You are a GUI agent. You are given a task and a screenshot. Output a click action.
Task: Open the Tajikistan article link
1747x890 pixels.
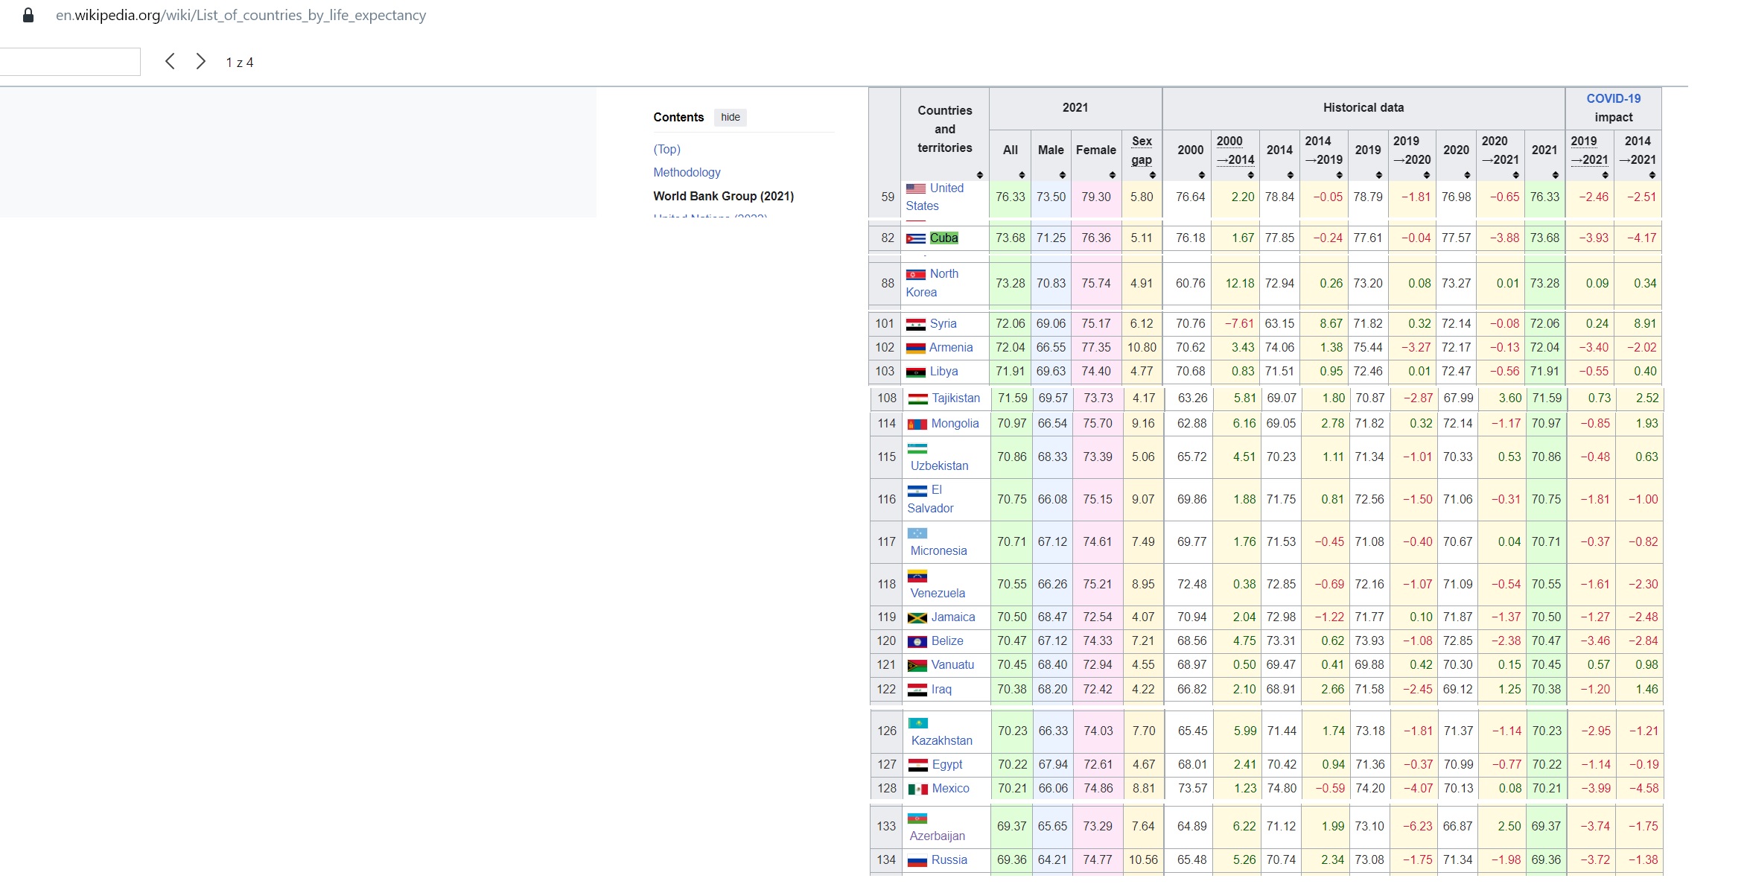pyautogui.click(x=955, y=398)
